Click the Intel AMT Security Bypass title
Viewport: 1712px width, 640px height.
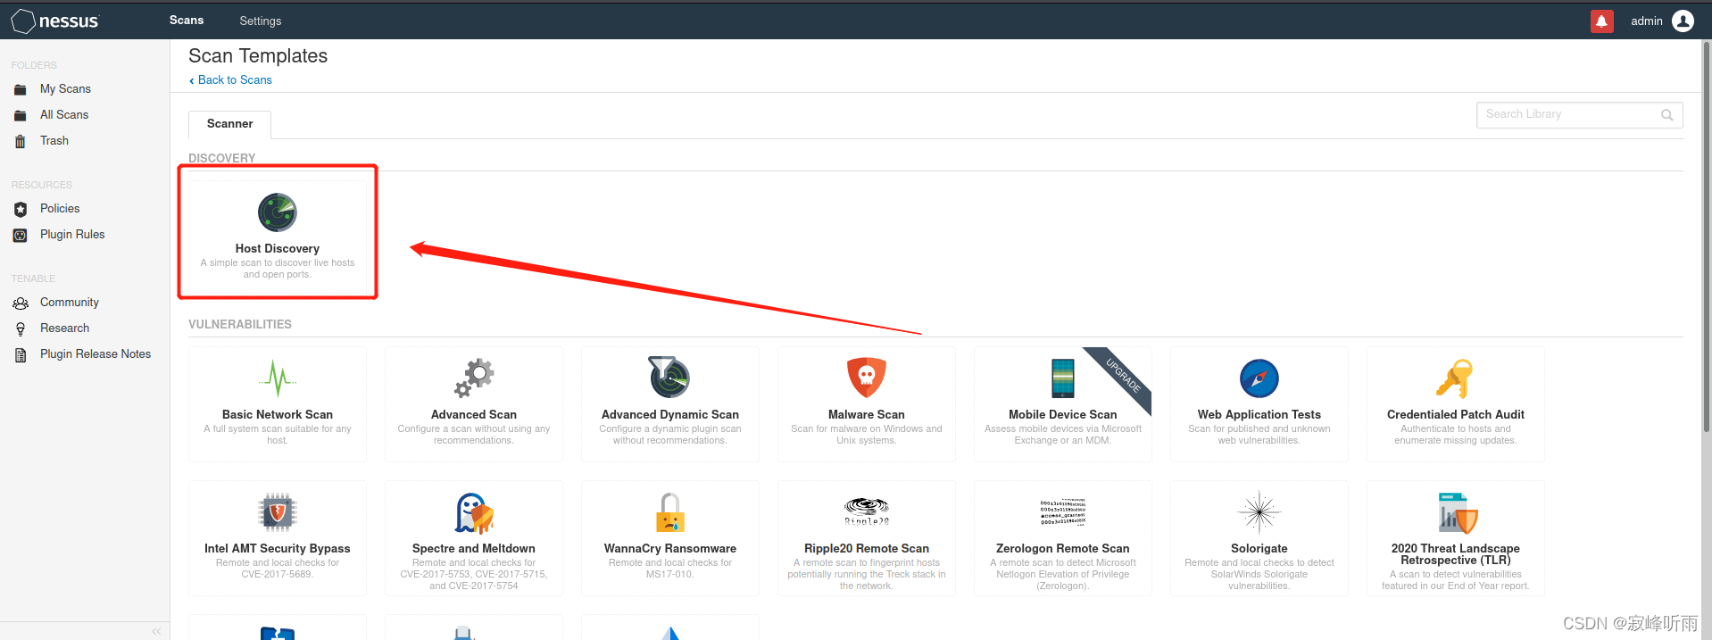point(278,549)
